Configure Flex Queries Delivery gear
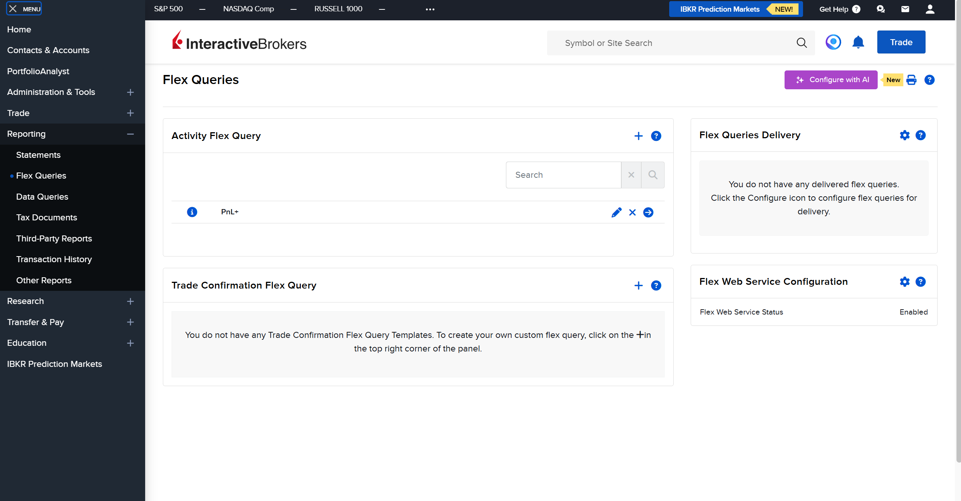 click(x=905, y=135)
